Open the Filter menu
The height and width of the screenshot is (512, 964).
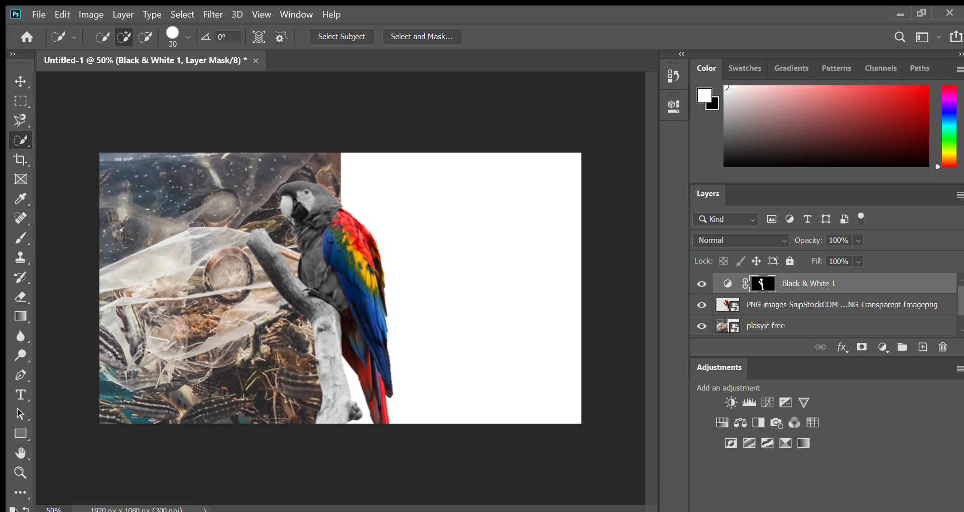pyautogui.click(x=212, y=15)
